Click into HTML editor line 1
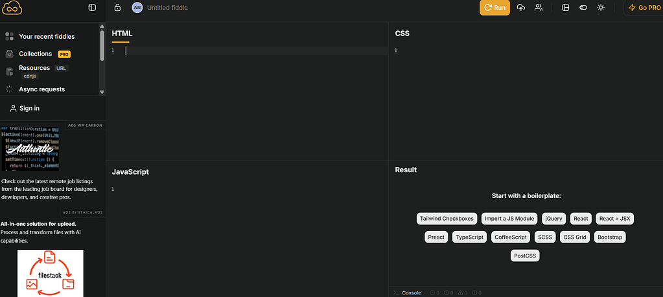 256,50
